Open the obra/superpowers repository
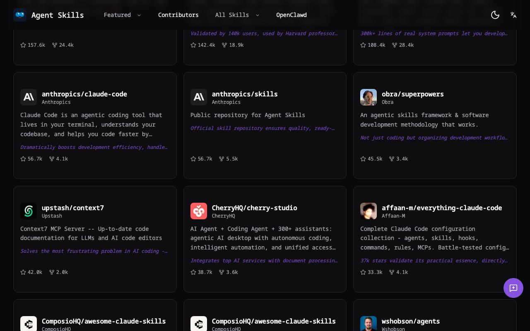530x331 pixels. point(413,94)
